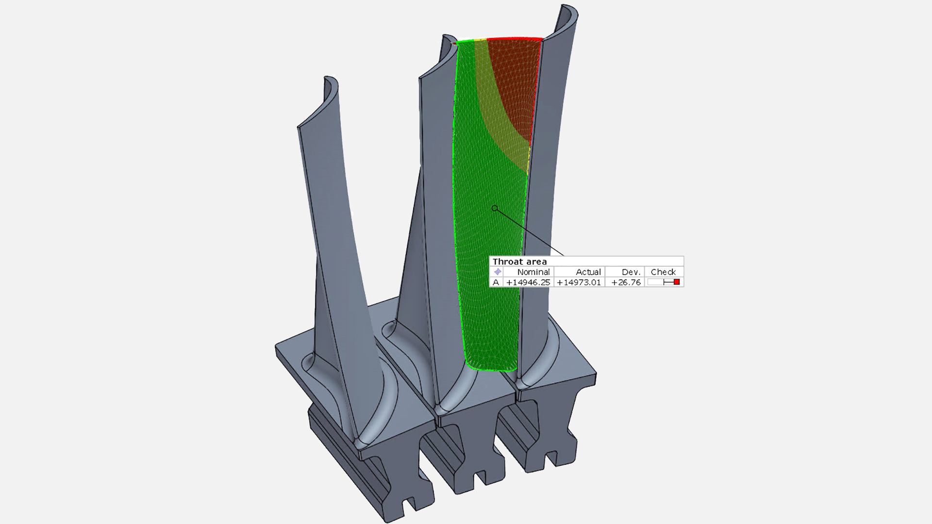Viewport: 932px width, 524px height.
Task: Click the annotation leader anchor circle
Action: (494, 208)
